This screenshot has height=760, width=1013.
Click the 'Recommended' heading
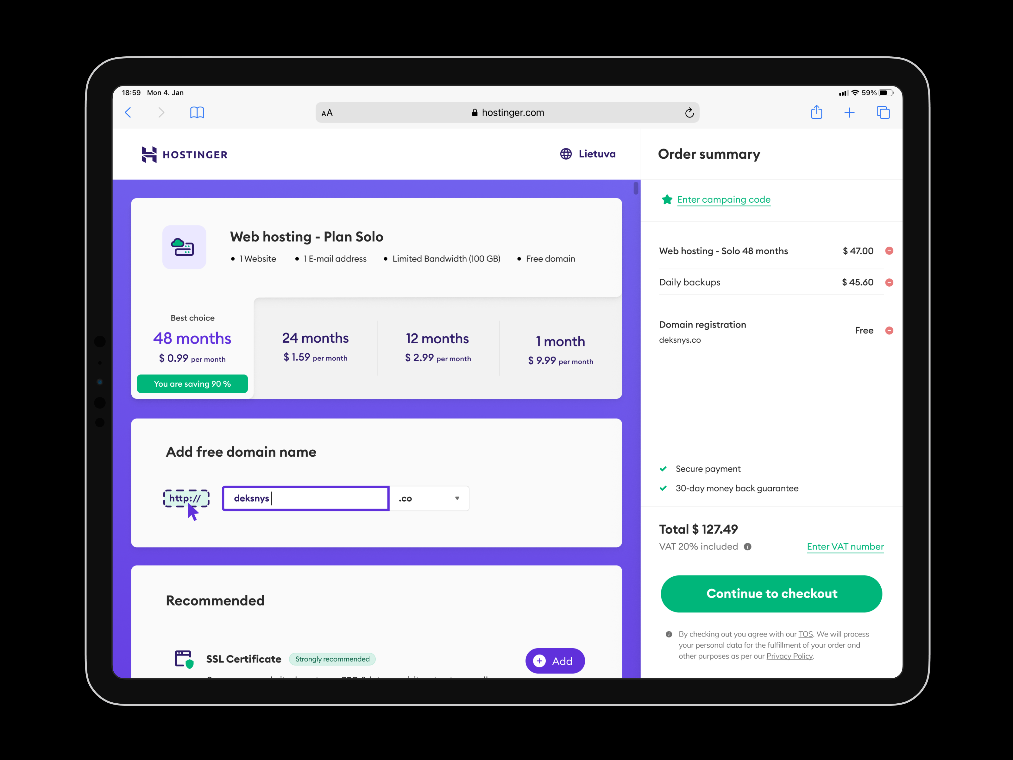tap(215, 601)
